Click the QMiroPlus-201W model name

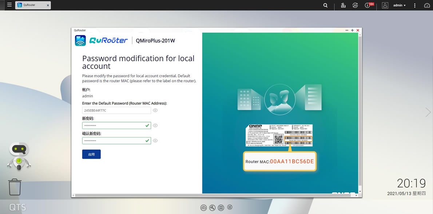[155, 41]
